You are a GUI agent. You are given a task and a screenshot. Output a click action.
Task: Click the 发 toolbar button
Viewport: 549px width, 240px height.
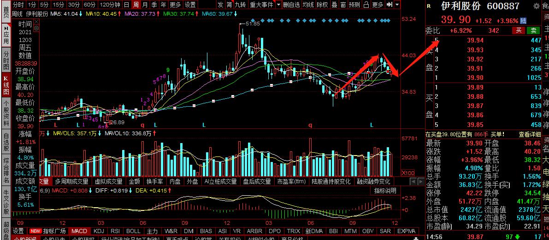[220, 5]
